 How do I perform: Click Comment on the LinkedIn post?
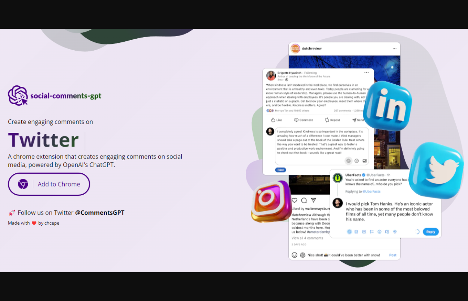(303, 120)
